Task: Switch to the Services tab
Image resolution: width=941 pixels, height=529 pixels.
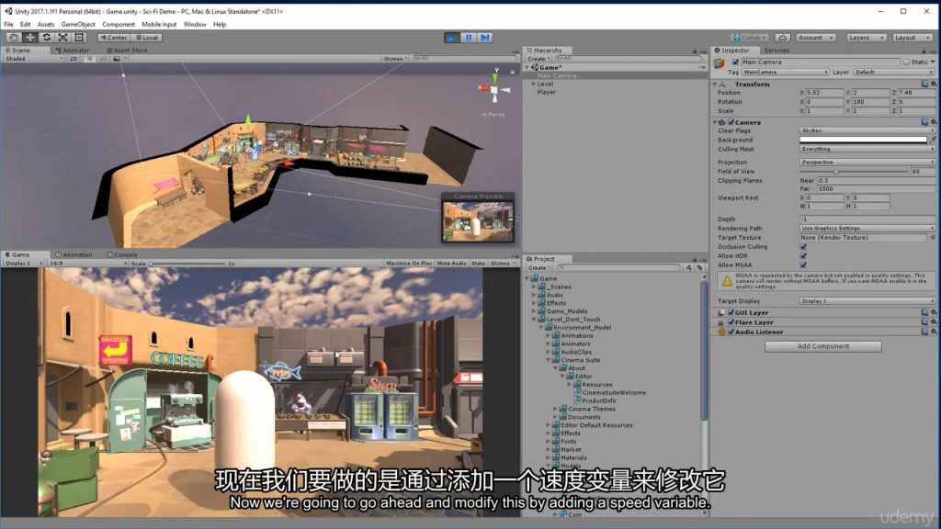Action: [777, 51]
